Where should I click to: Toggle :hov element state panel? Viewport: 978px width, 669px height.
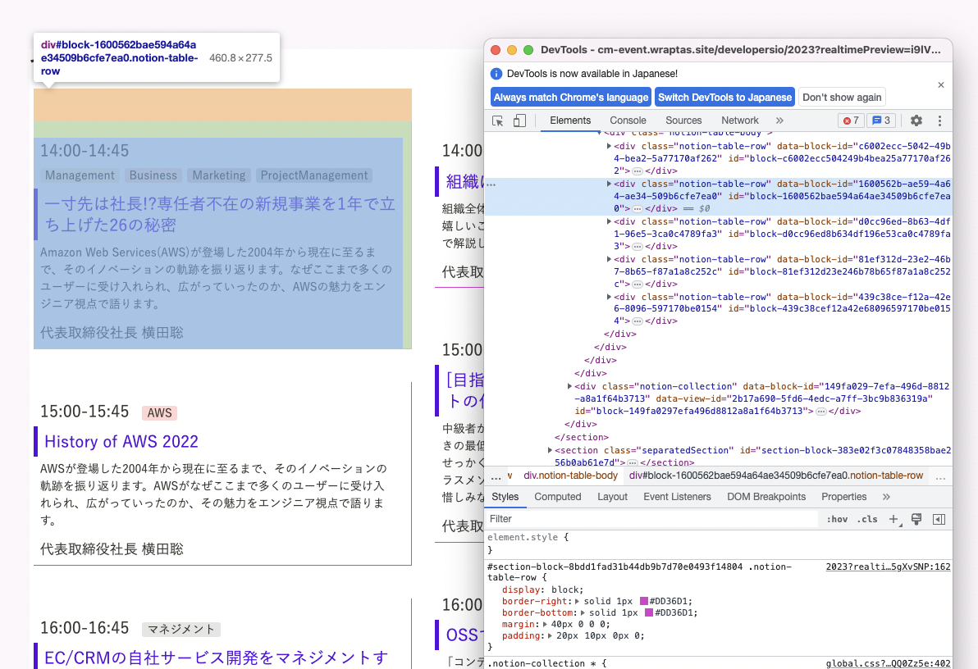click(837, 519)
